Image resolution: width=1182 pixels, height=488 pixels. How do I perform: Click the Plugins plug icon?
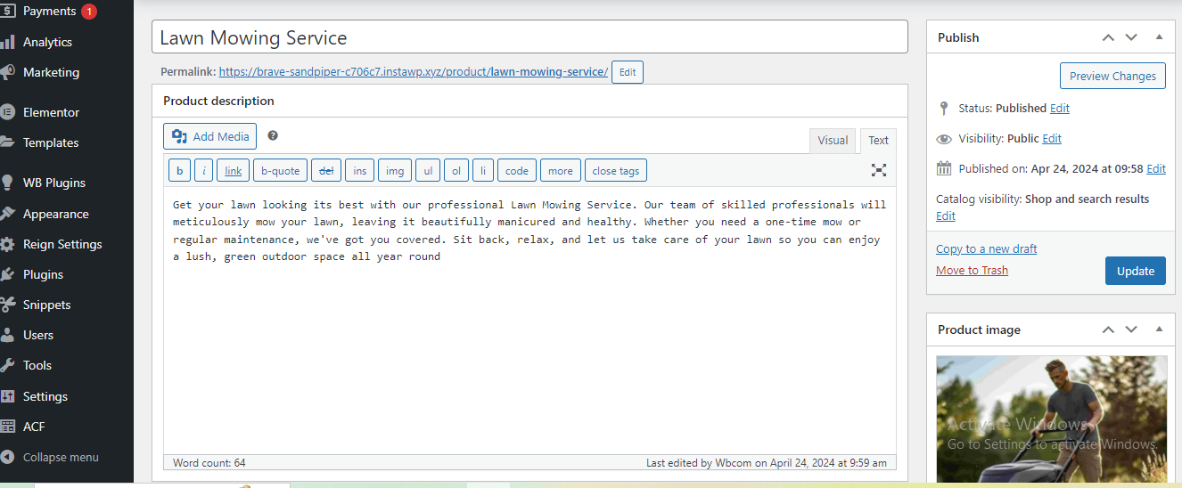[8, 274]
